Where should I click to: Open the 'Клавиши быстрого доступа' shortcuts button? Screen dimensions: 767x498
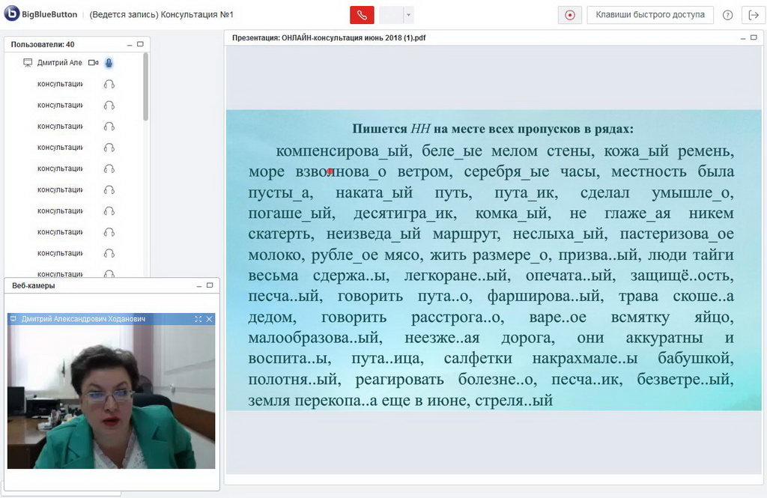[x=649, y=15]
